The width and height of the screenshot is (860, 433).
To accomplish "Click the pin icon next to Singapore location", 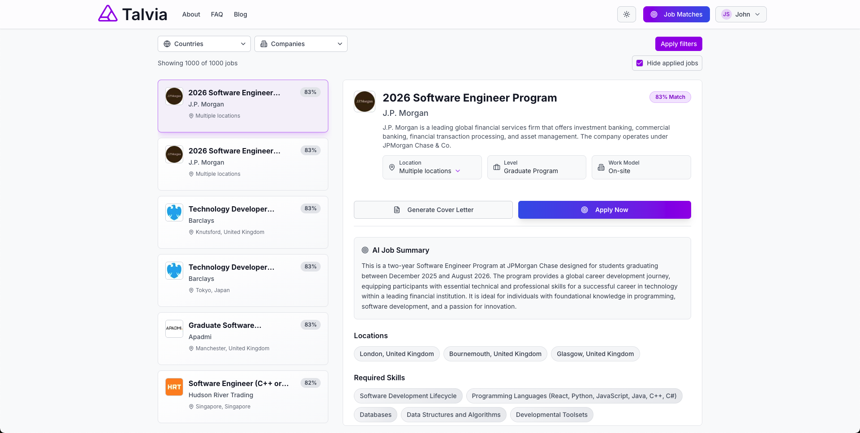I will [191, 407].
